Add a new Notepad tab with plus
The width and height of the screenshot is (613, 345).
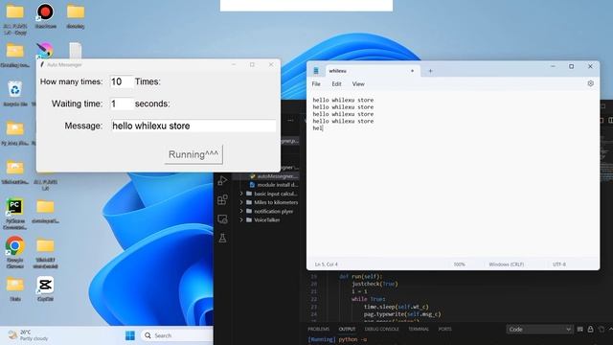[x=430, y=71]
